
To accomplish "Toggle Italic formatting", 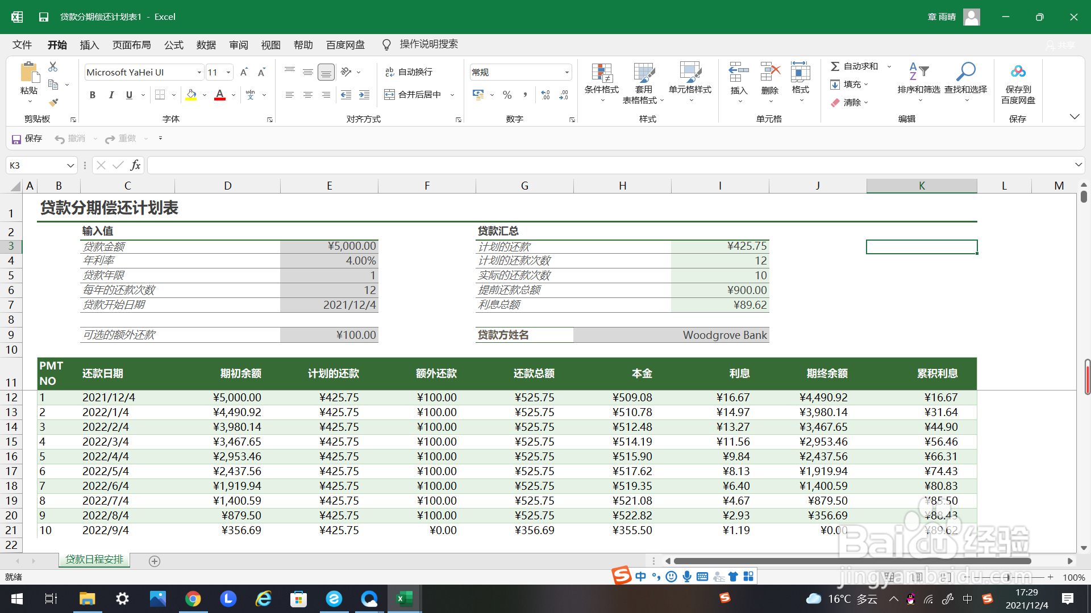I will (111, 95).
